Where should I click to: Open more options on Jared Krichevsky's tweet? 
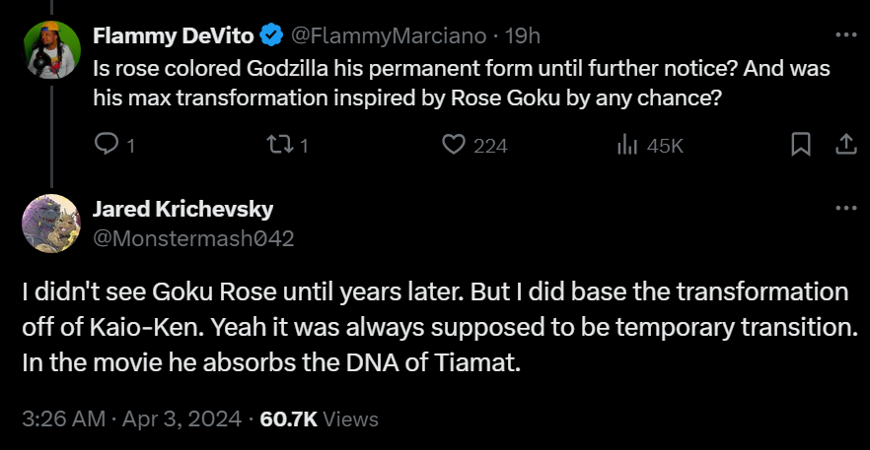[x=845, y=209]
